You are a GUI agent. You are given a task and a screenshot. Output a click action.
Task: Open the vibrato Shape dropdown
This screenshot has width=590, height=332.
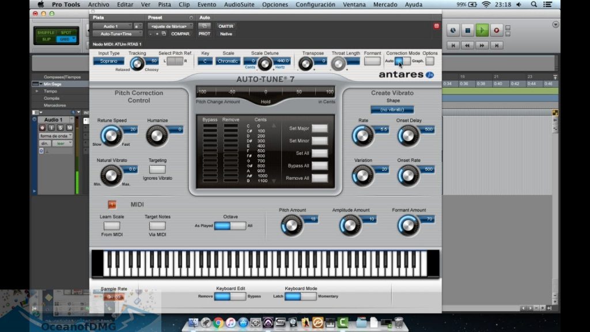click(392, 110)
